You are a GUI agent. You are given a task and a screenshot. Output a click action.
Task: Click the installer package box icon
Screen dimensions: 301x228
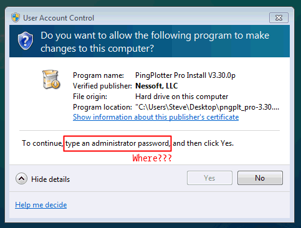tap(51, 79)
